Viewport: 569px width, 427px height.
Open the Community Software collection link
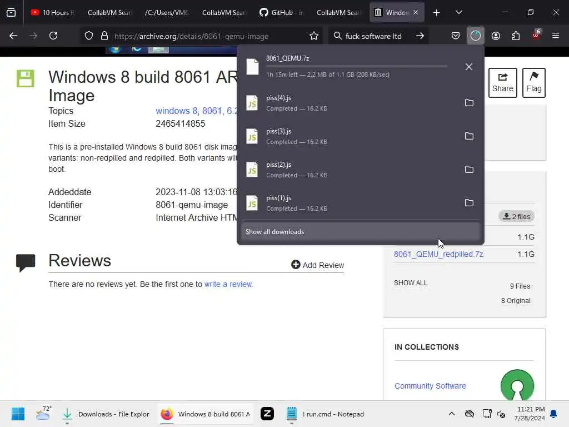coord(430,386)
